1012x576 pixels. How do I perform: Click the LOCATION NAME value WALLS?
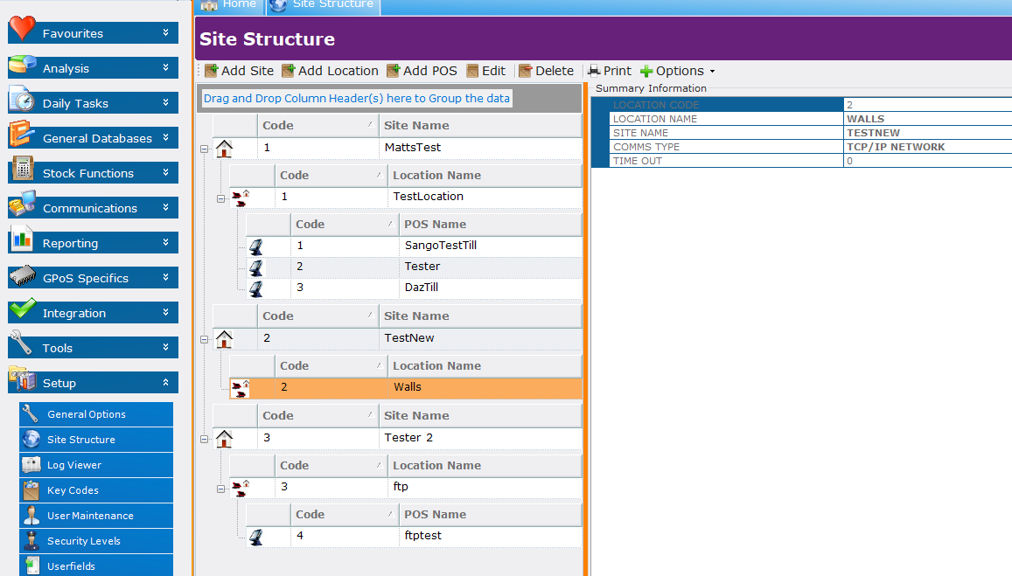click(866, 119)
